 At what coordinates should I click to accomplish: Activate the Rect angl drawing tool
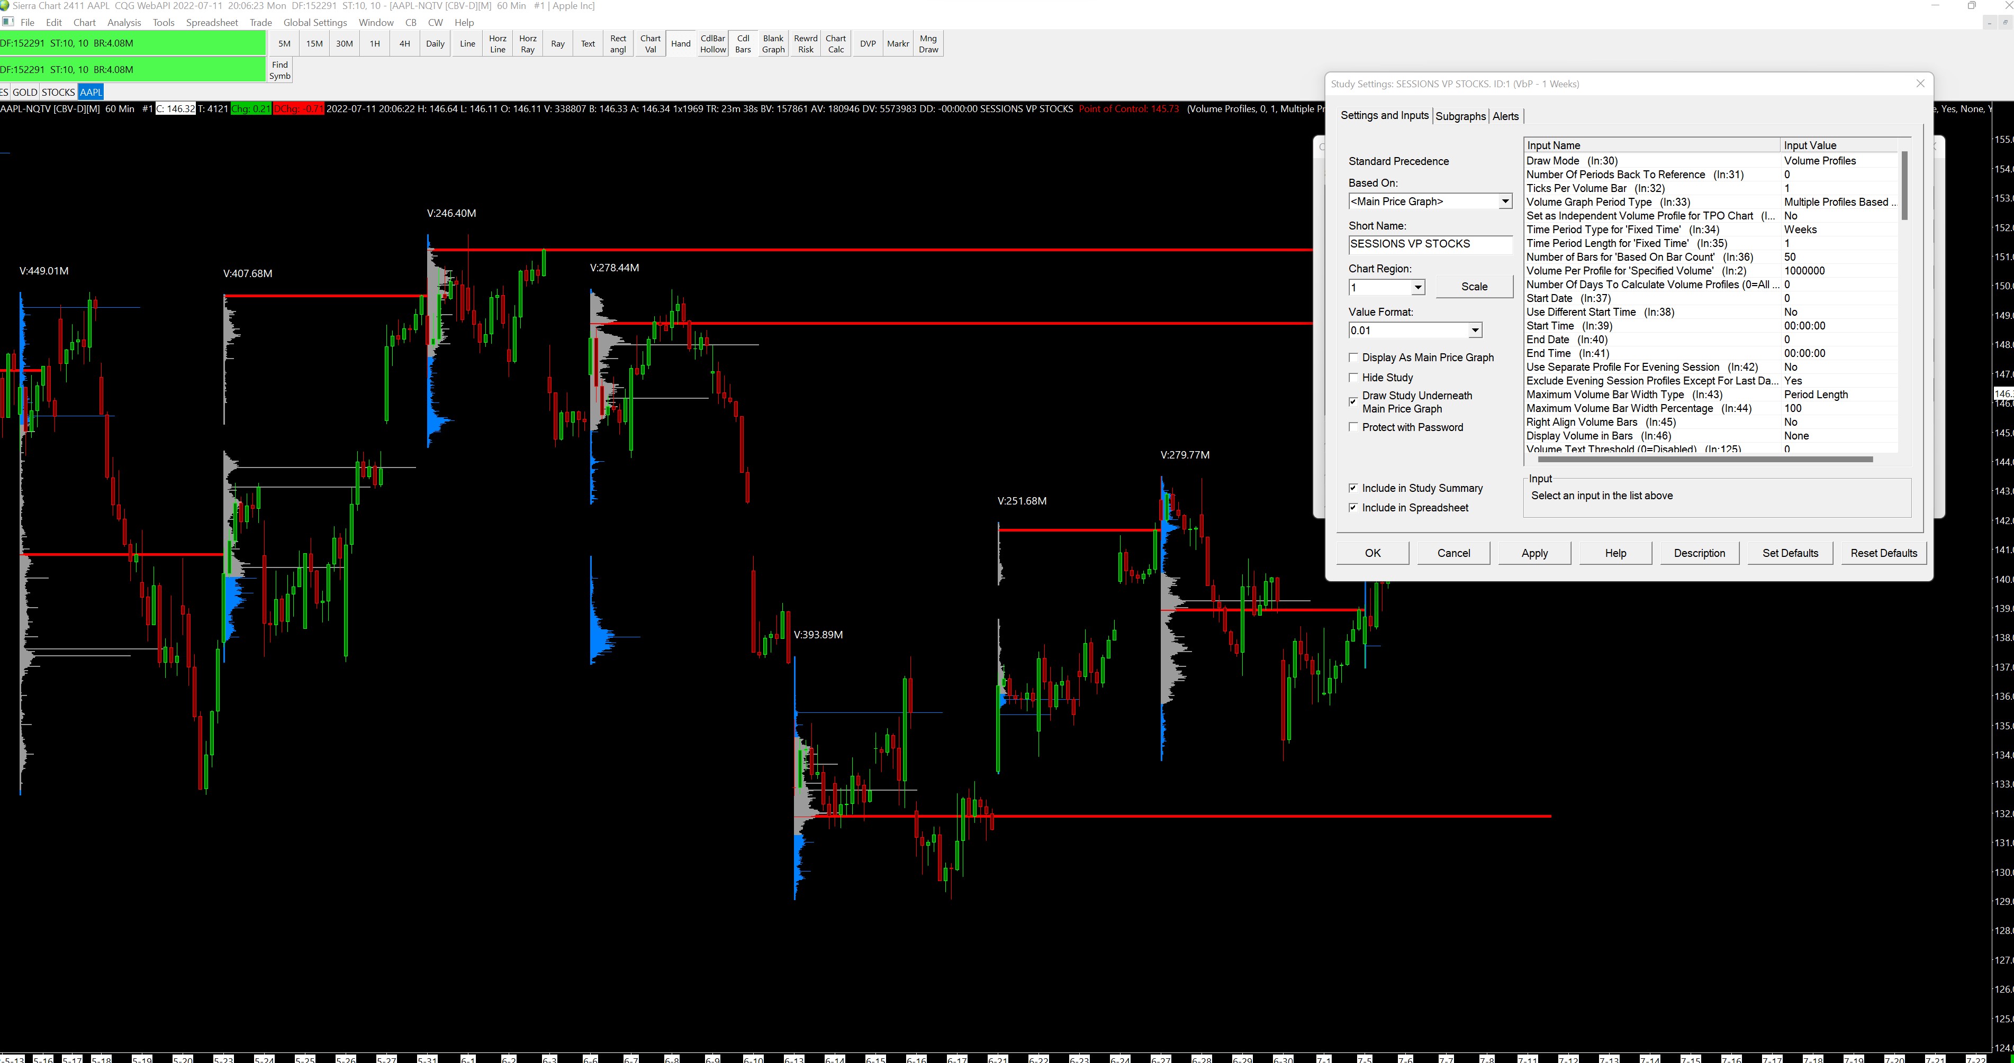click(618, 44)
